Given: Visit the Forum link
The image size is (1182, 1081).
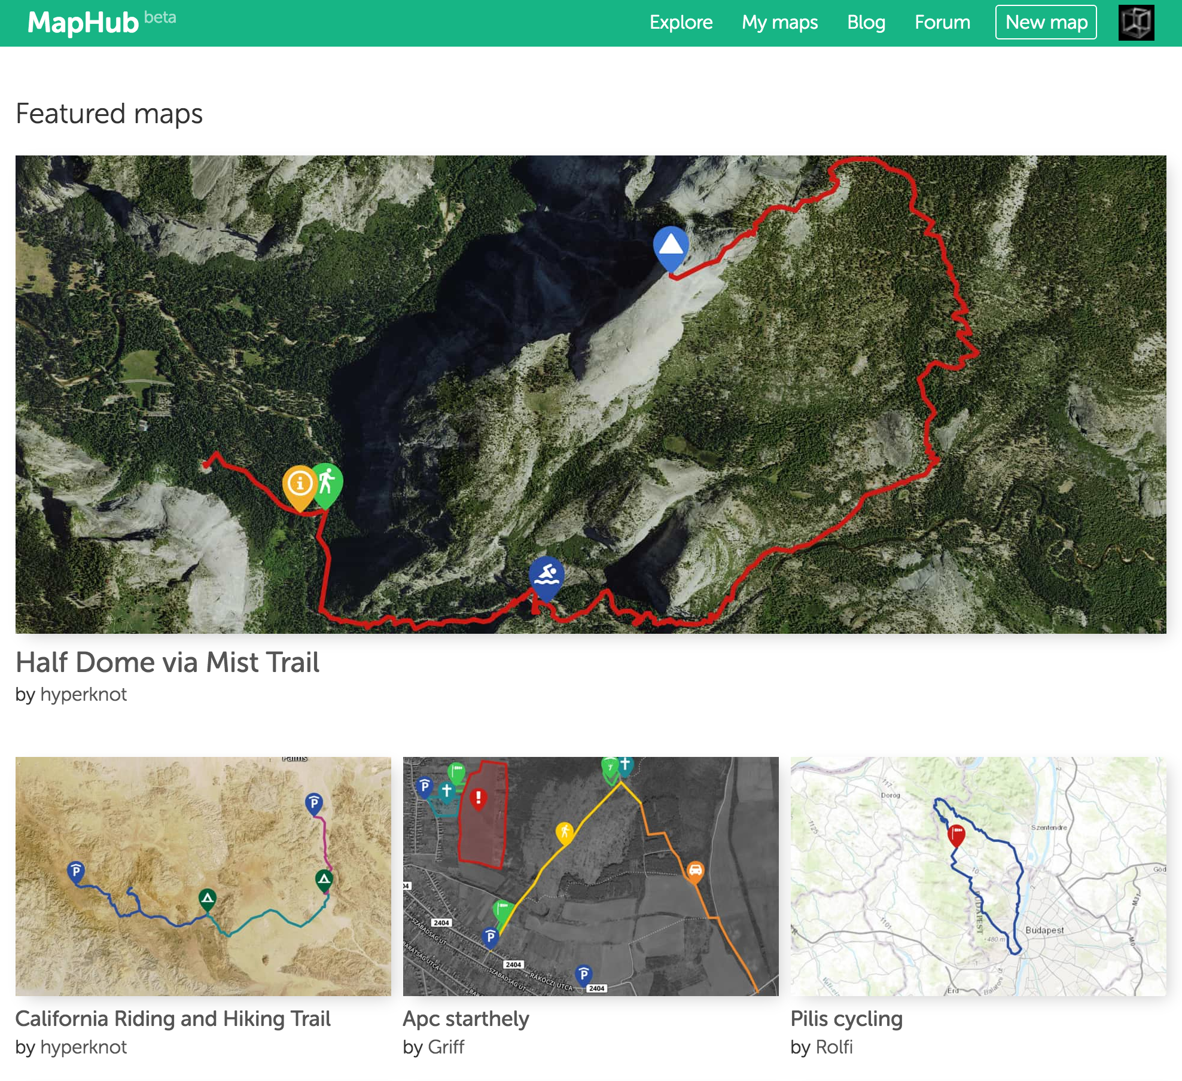Looking at the screenshot, I should (942, 23).
